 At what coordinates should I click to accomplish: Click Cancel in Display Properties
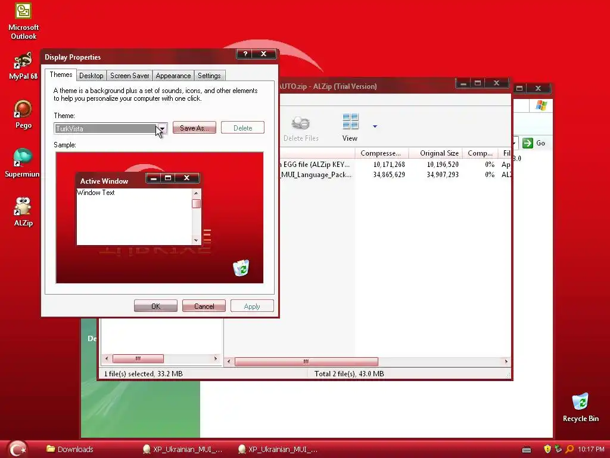[x=204, y=306]
